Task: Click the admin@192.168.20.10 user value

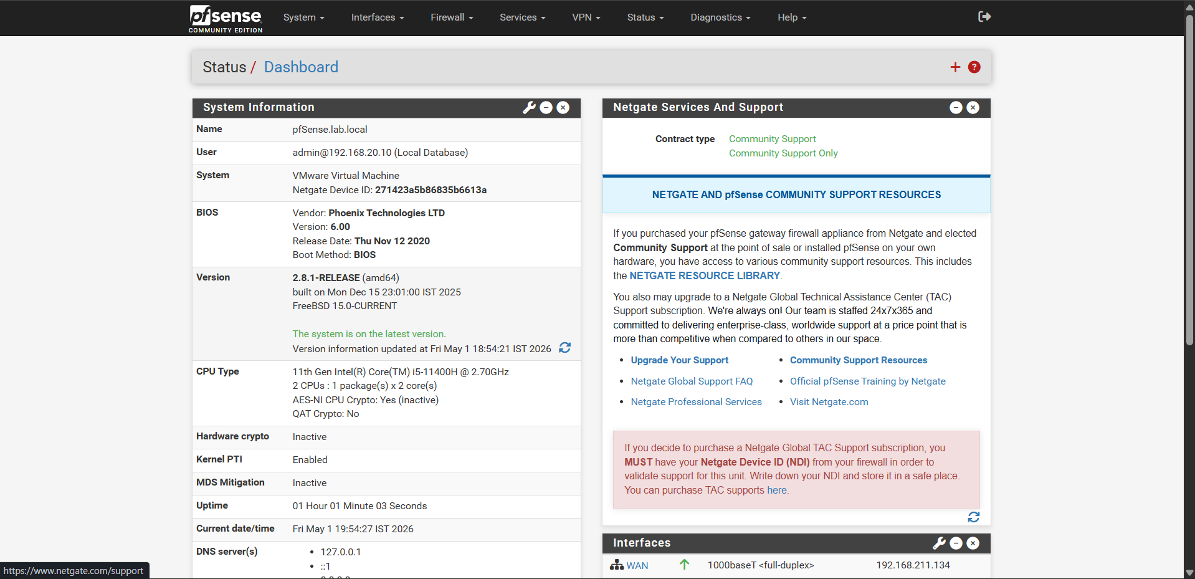Action: click(x=380, y=153)
